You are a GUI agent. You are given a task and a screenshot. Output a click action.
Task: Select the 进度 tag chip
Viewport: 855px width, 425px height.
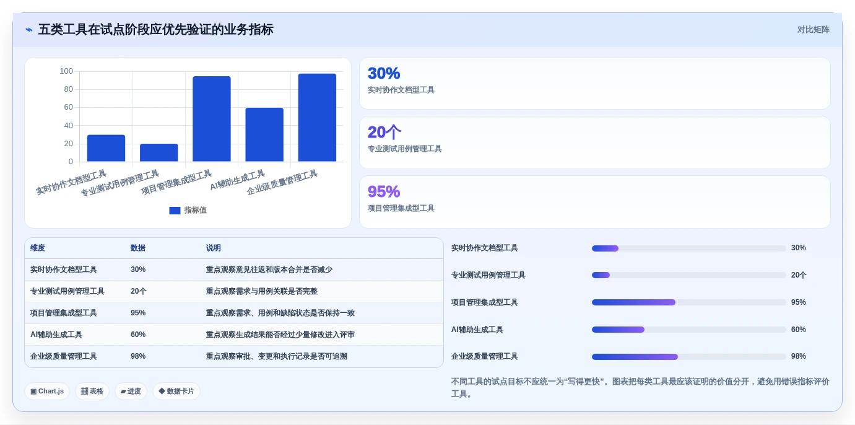point(131,392)
